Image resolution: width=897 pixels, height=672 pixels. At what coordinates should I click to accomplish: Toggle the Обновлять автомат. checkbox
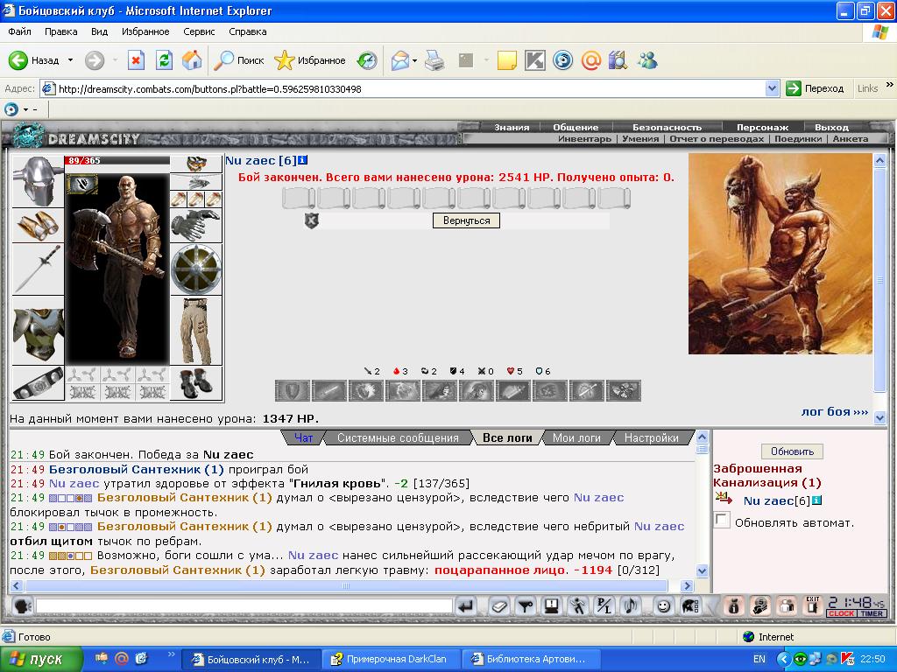pyautogui.click(x=722, y=520)
